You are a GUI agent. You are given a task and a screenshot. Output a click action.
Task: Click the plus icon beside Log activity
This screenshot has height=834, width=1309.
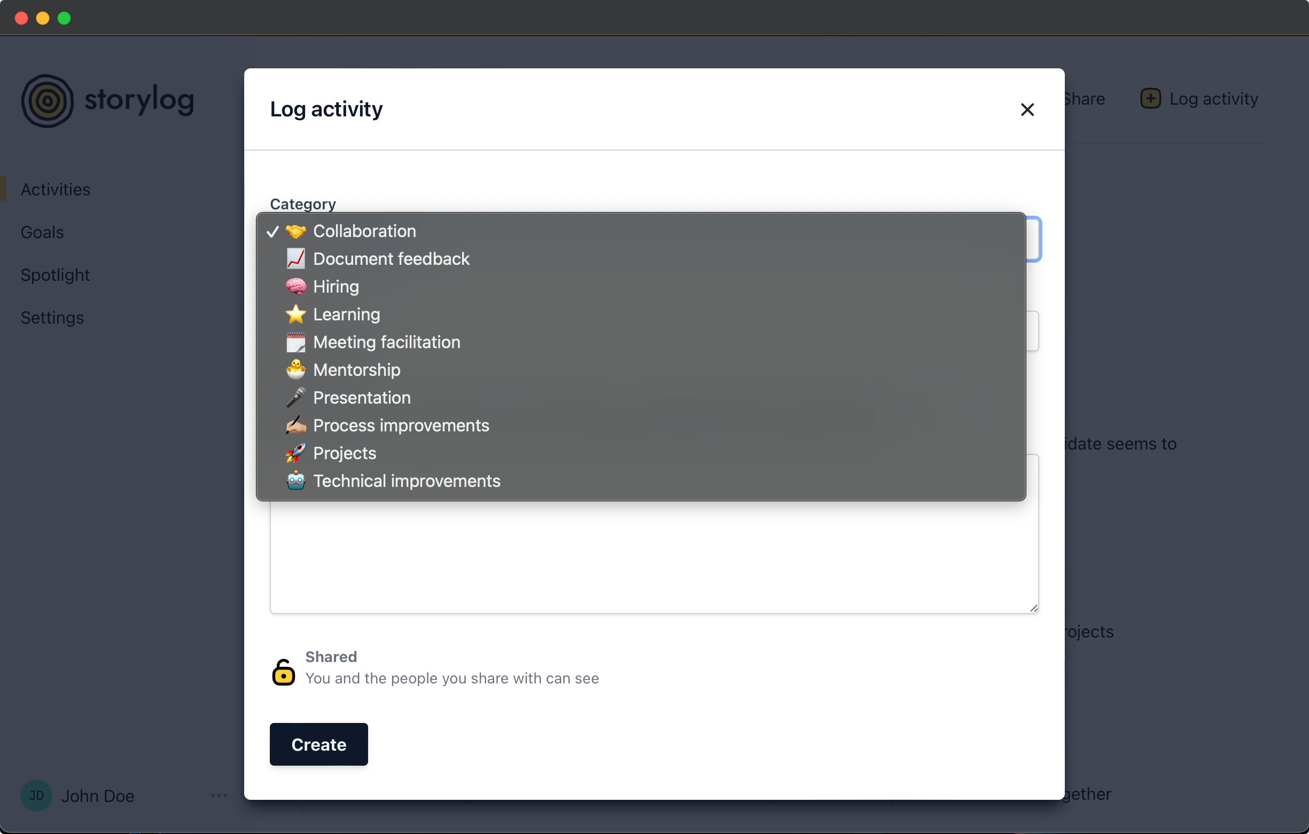(x=1150, y=99)
